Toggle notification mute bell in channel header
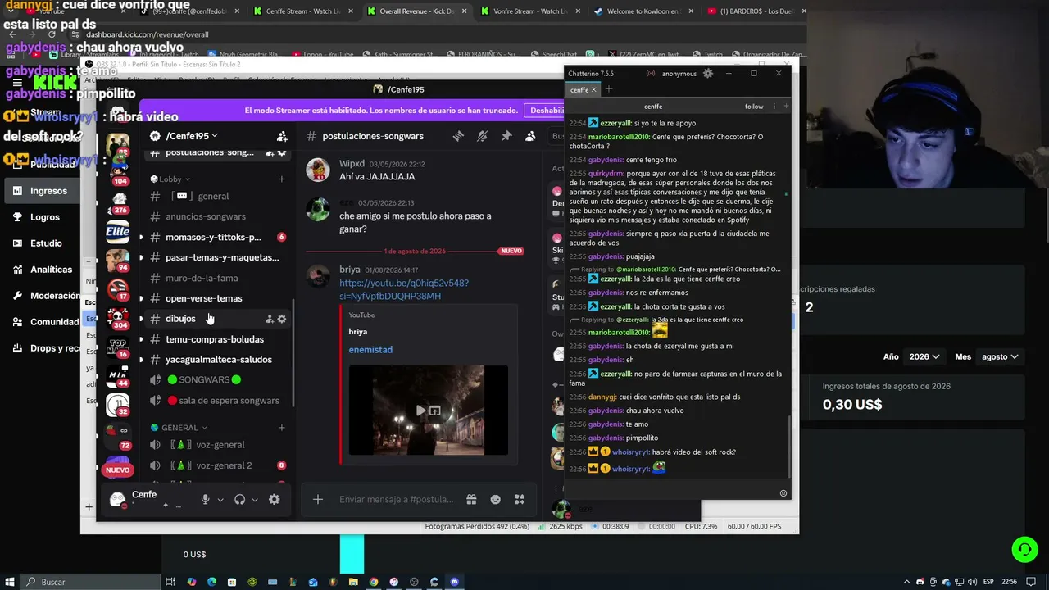The image size is (1049, 590). (483, 136)
